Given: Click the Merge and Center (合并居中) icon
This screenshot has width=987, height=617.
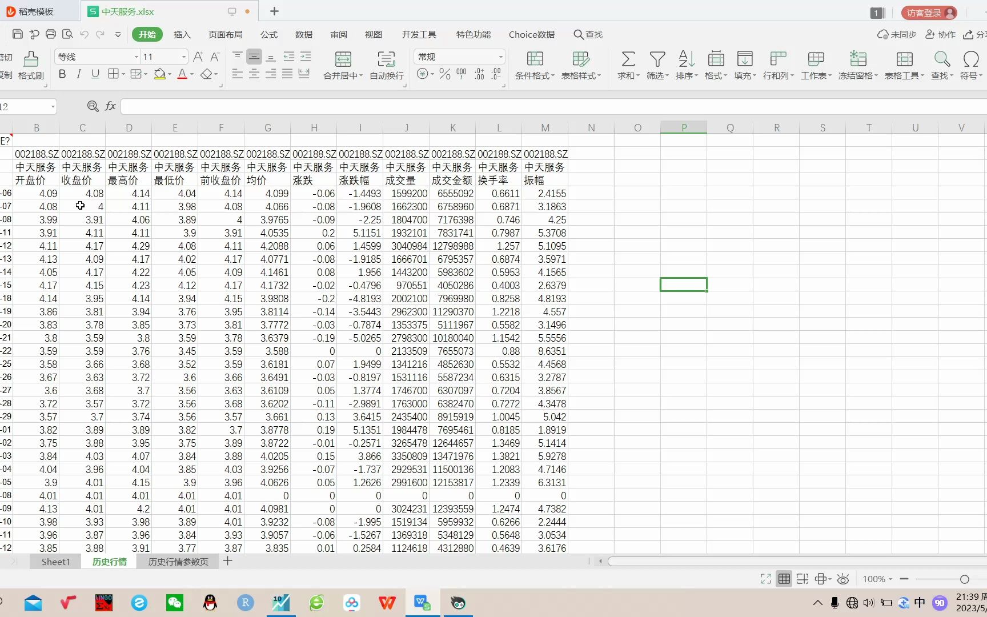Looking at the screenshot, I should coord(343,65).
